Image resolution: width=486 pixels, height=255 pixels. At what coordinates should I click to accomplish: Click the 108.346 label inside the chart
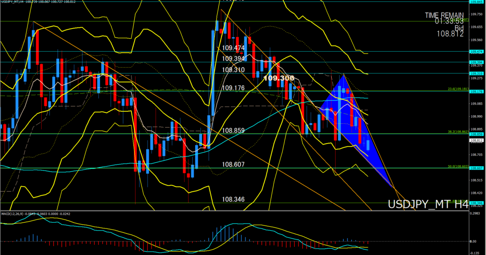click(x=234, y=200)
